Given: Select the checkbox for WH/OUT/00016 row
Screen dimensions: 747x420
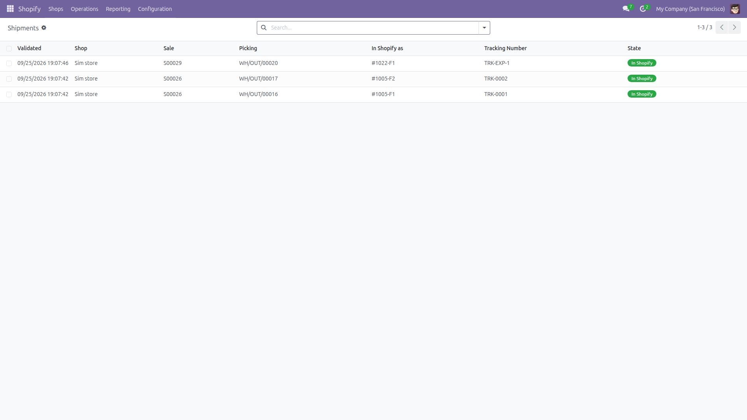Looking at the screenshot, I should click(9, 94).
